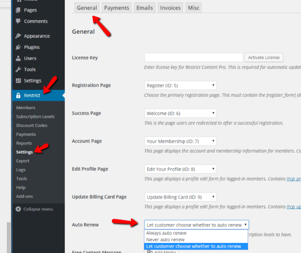301x253 pixels.
Task: Go to Discount Codes submenu
Action: pos(32,125)
